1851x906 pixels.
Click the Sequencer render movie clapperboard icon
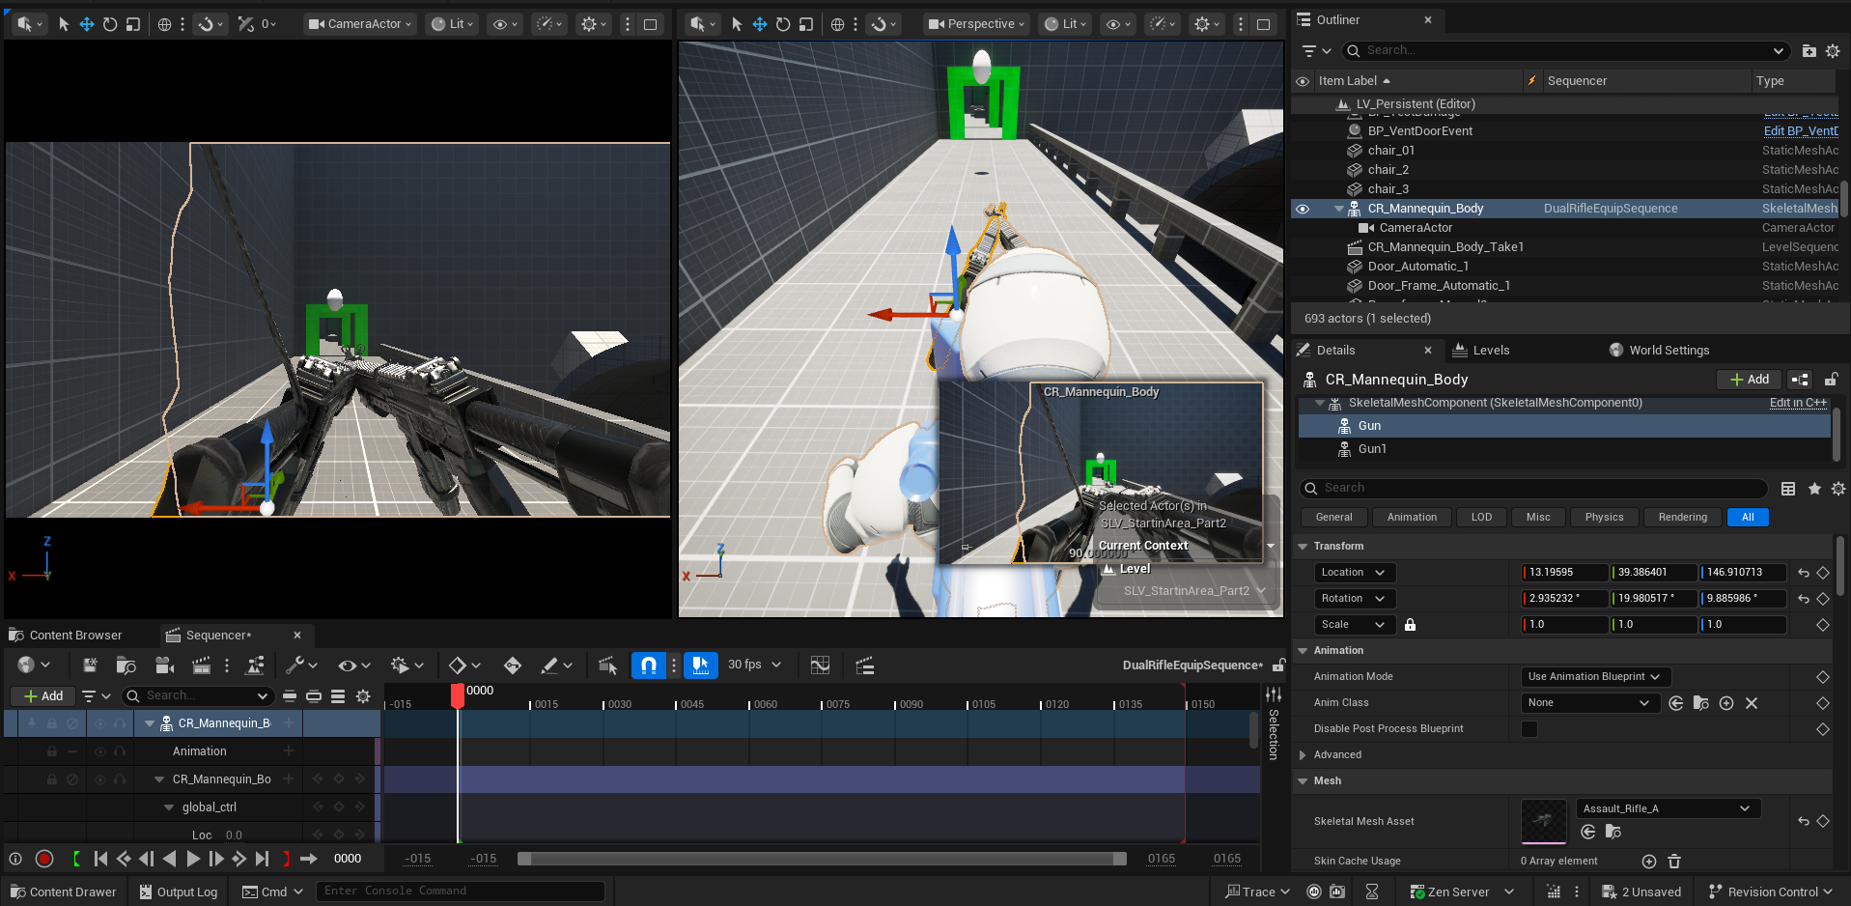coord(201,665)
